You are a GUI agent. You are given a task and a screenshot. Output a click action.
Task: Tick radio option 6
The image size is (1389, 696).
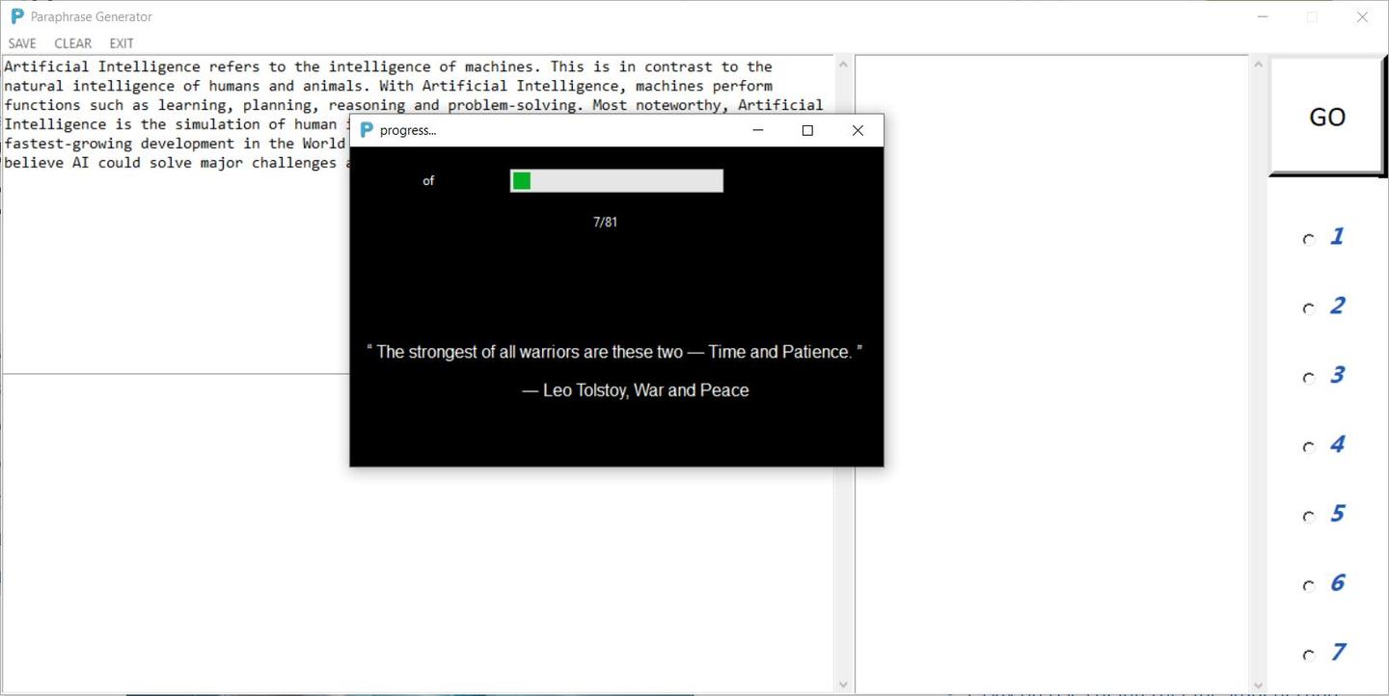click(1309, 586)
